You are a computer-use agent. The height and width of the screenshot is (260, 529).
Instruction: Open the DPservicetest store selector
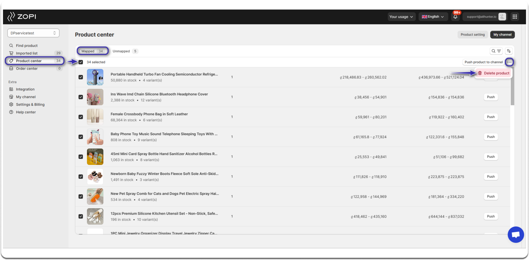tap(33, 33)
